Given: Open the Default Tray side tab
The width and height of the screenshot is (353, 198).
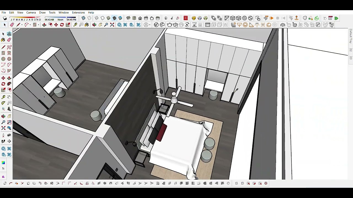Looking at the screenshot, I should click(x=351, y=36).
